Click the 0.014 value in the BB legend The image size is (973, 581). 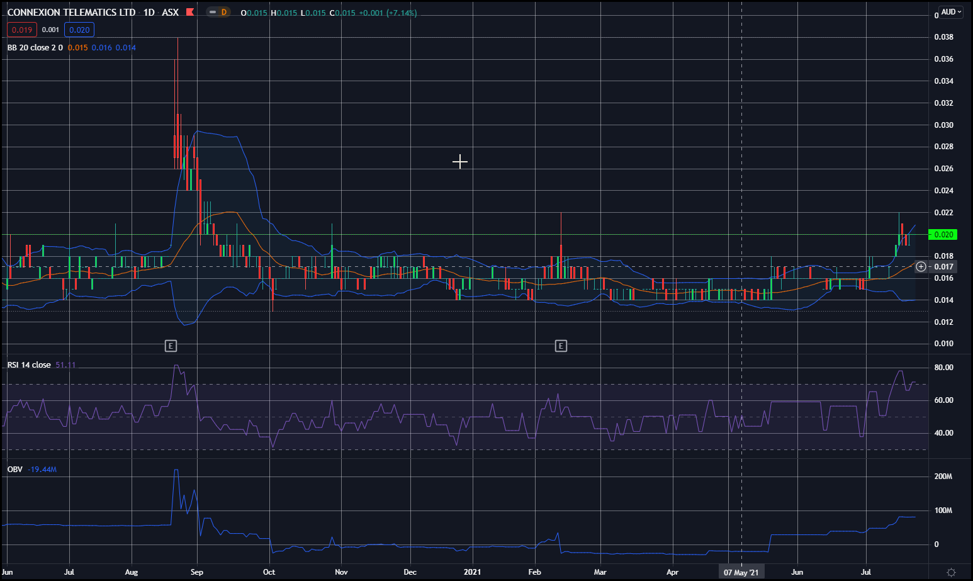(x=126, y=48)
